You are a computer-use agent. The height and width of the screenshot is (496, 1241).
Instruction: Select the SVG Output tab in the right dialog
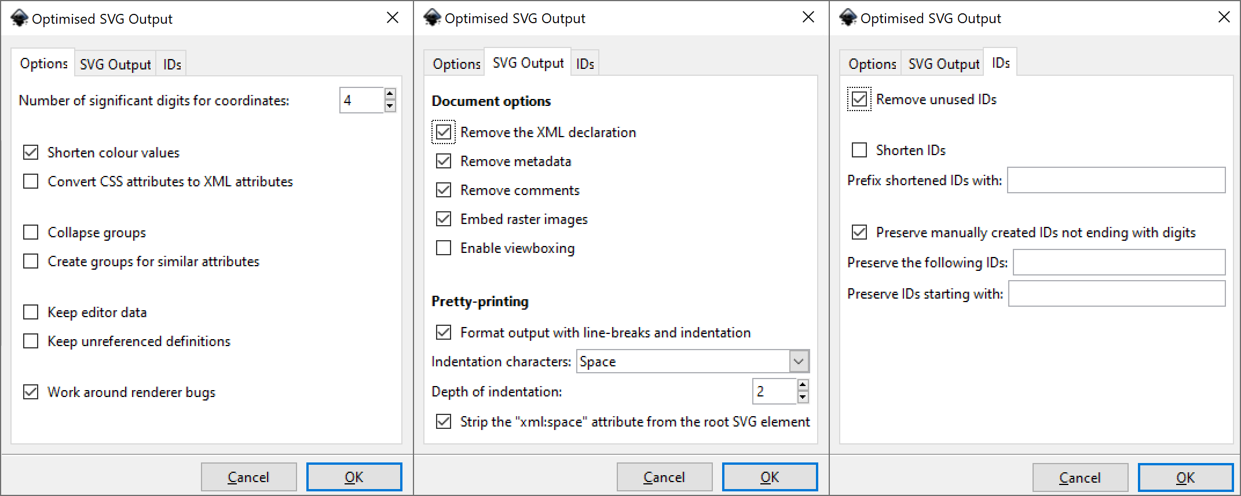click(942, 63)
